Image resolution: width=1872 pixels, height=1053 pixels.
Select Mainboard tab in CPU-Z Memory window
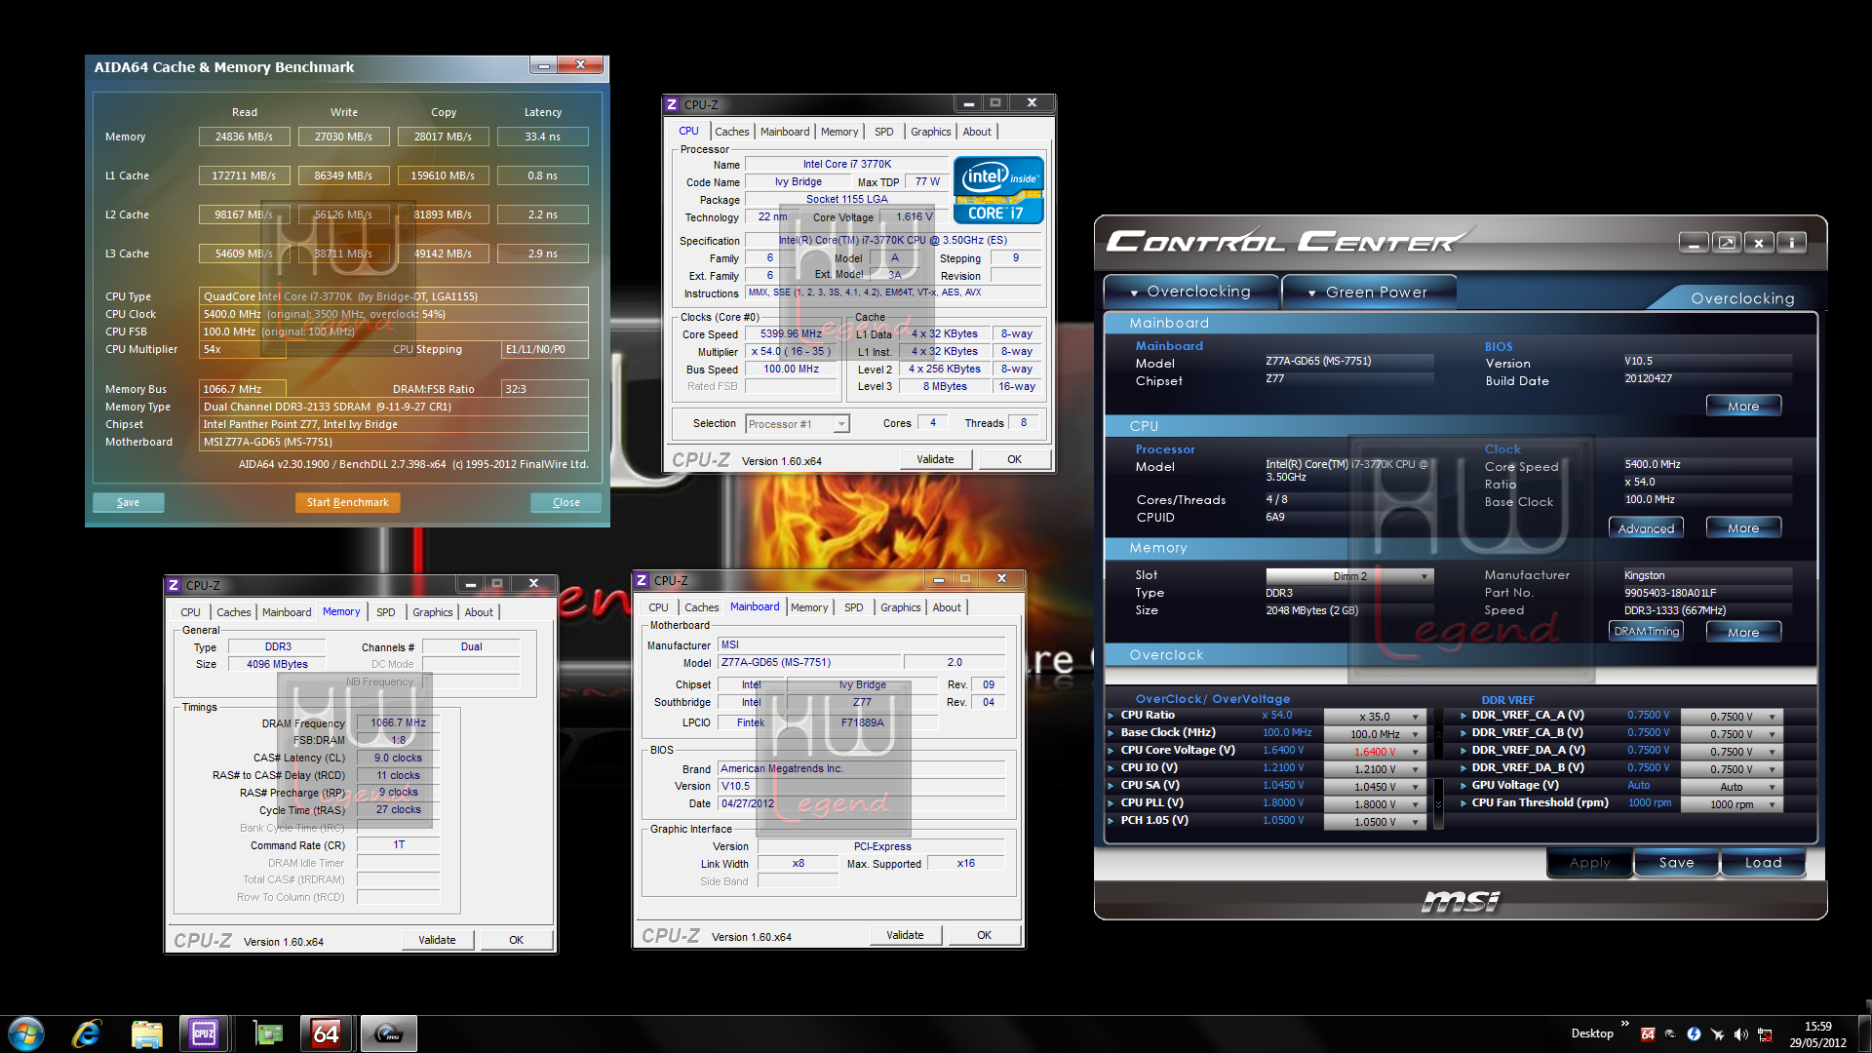(x=287, y=612)
